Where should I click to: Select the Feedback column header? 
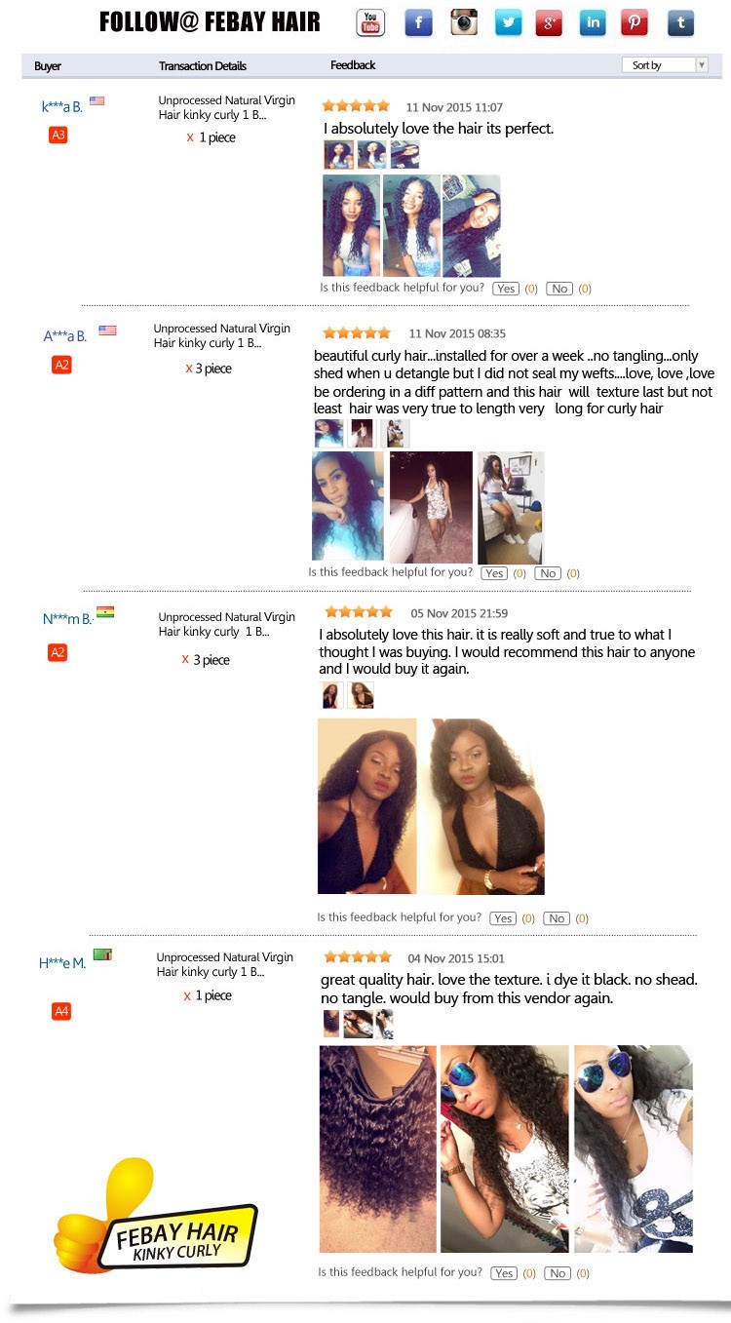[353, 65]
